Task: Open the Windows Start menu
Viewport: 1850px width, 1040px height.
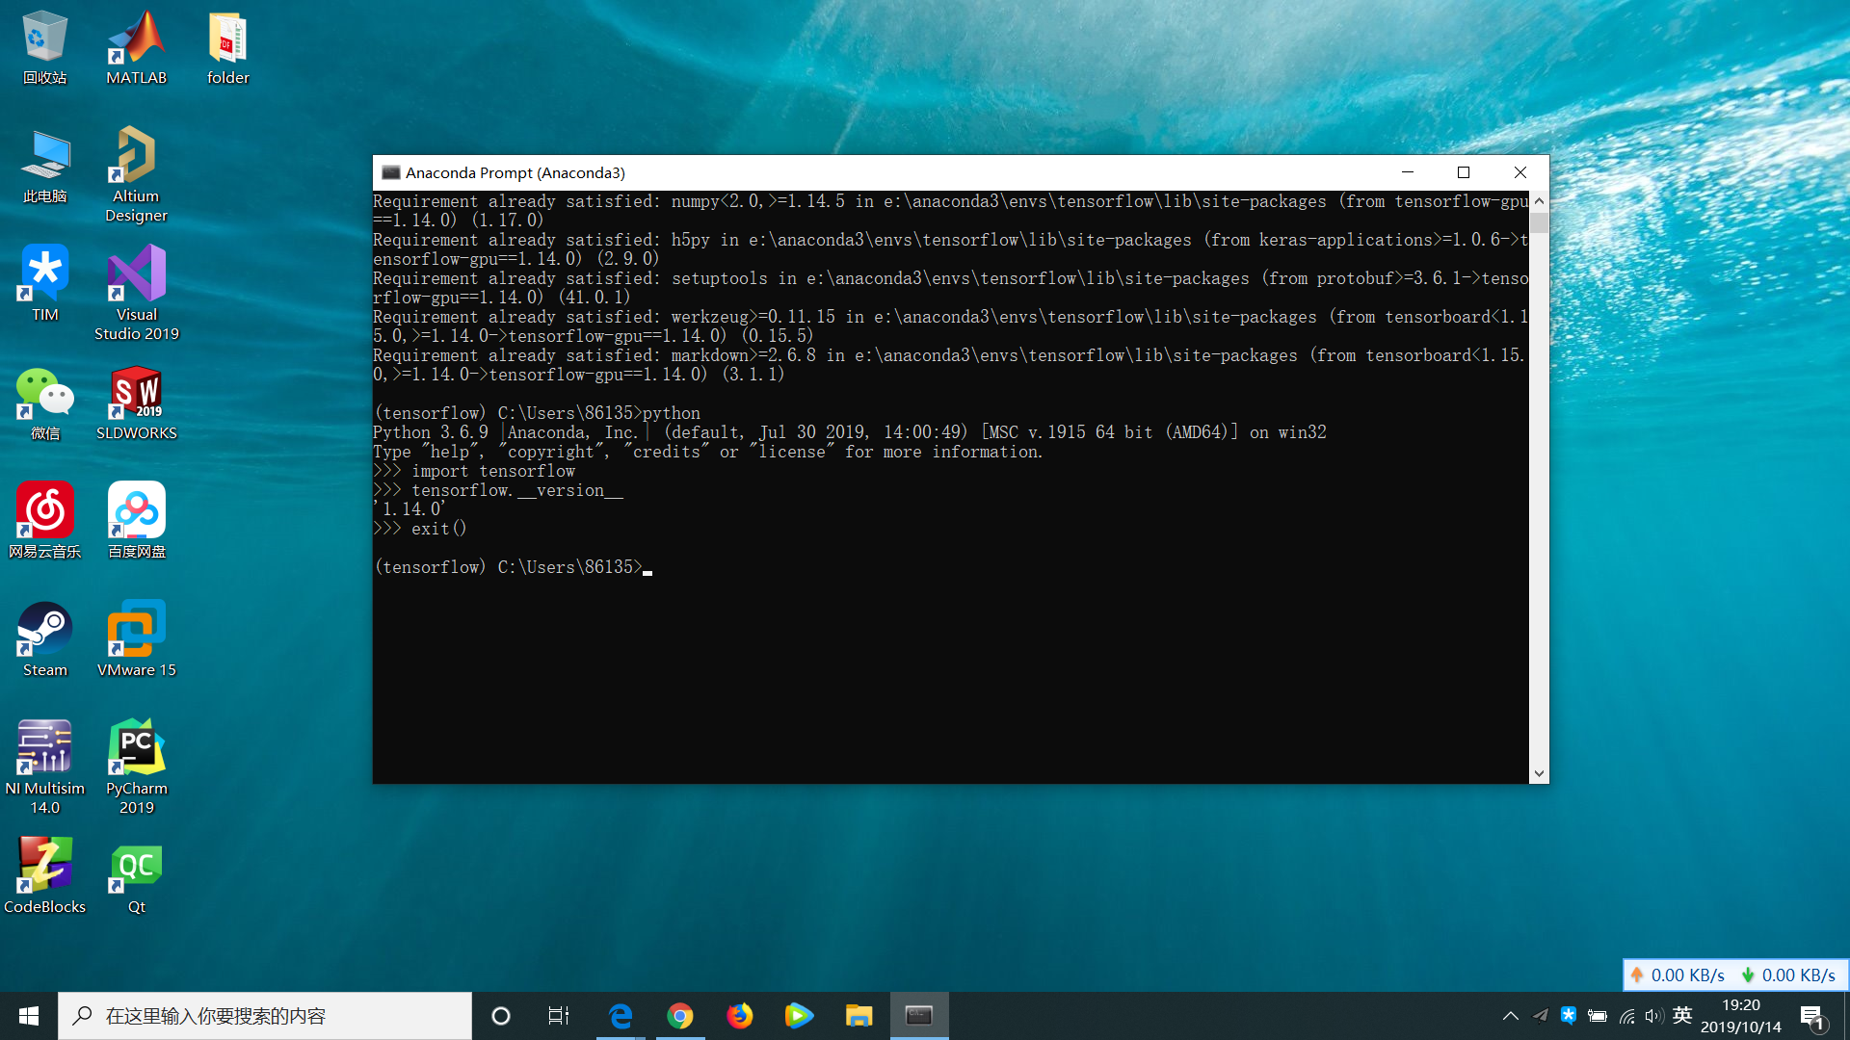Action: point(29,1016)
